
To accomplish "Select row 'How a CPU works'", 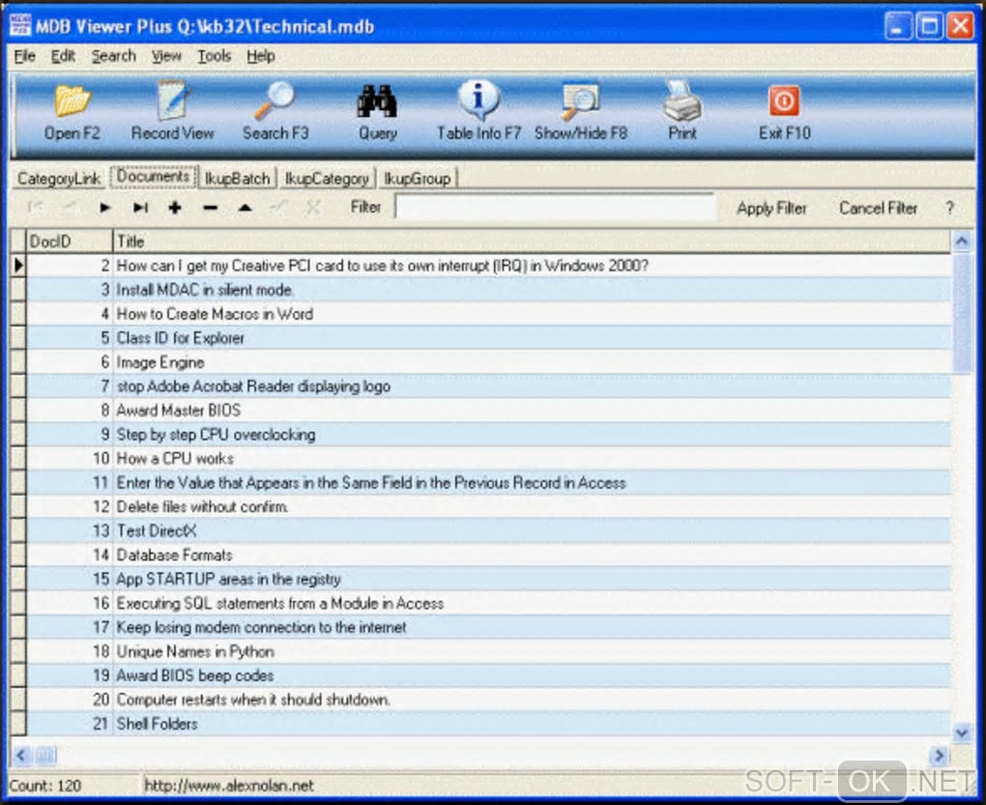I will pyautogui.click(x=488, y=458).
